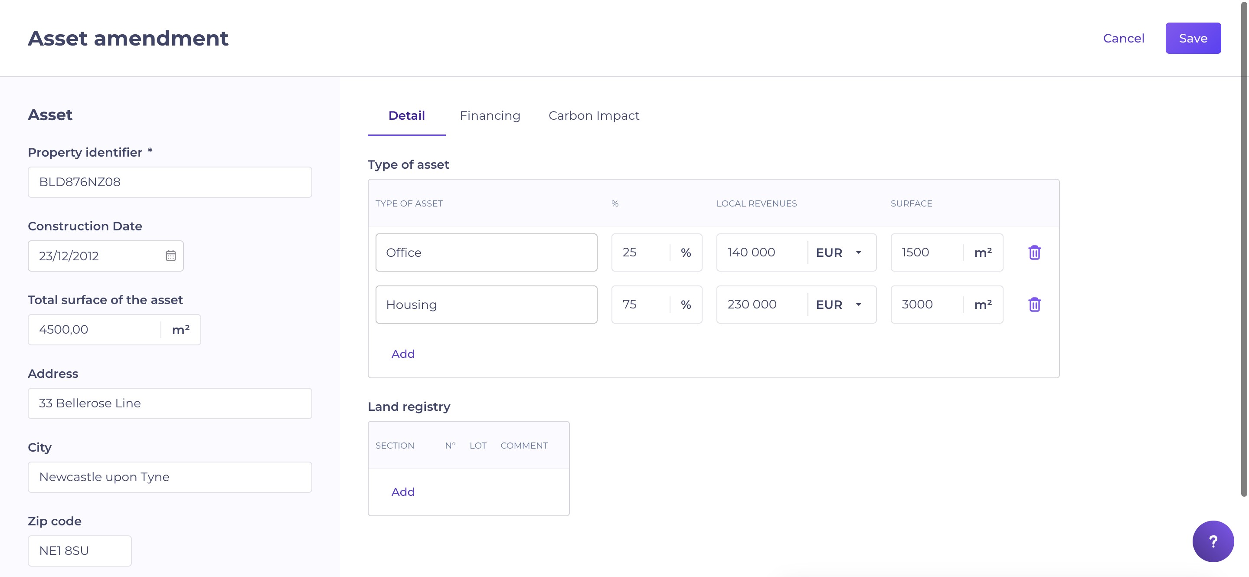This screenshot has height=577, width=1249.
Task: Delete the Housing asset row
Action: [x=1034, y=305]
